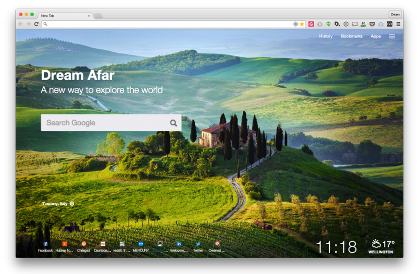This screenshot has width=419, height=274.
Task: Open the Bookmarks link
Action: tap(352, 36)
